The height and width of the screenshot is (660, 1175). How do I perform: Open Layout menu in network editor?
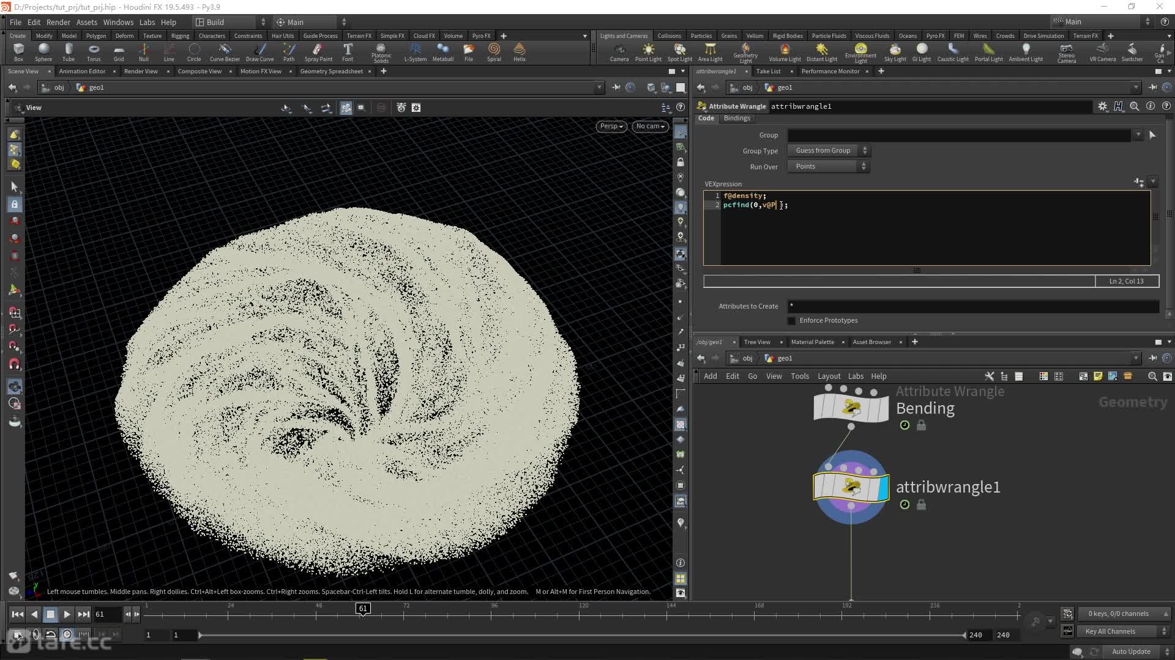[x=829, y=376]
